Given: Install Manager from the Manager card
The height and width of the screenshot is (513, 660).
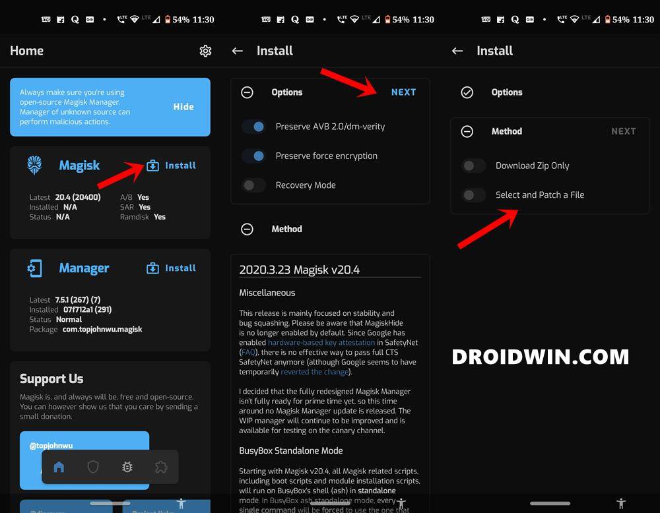Looking at the screenshot, I should tap(171, 268).
